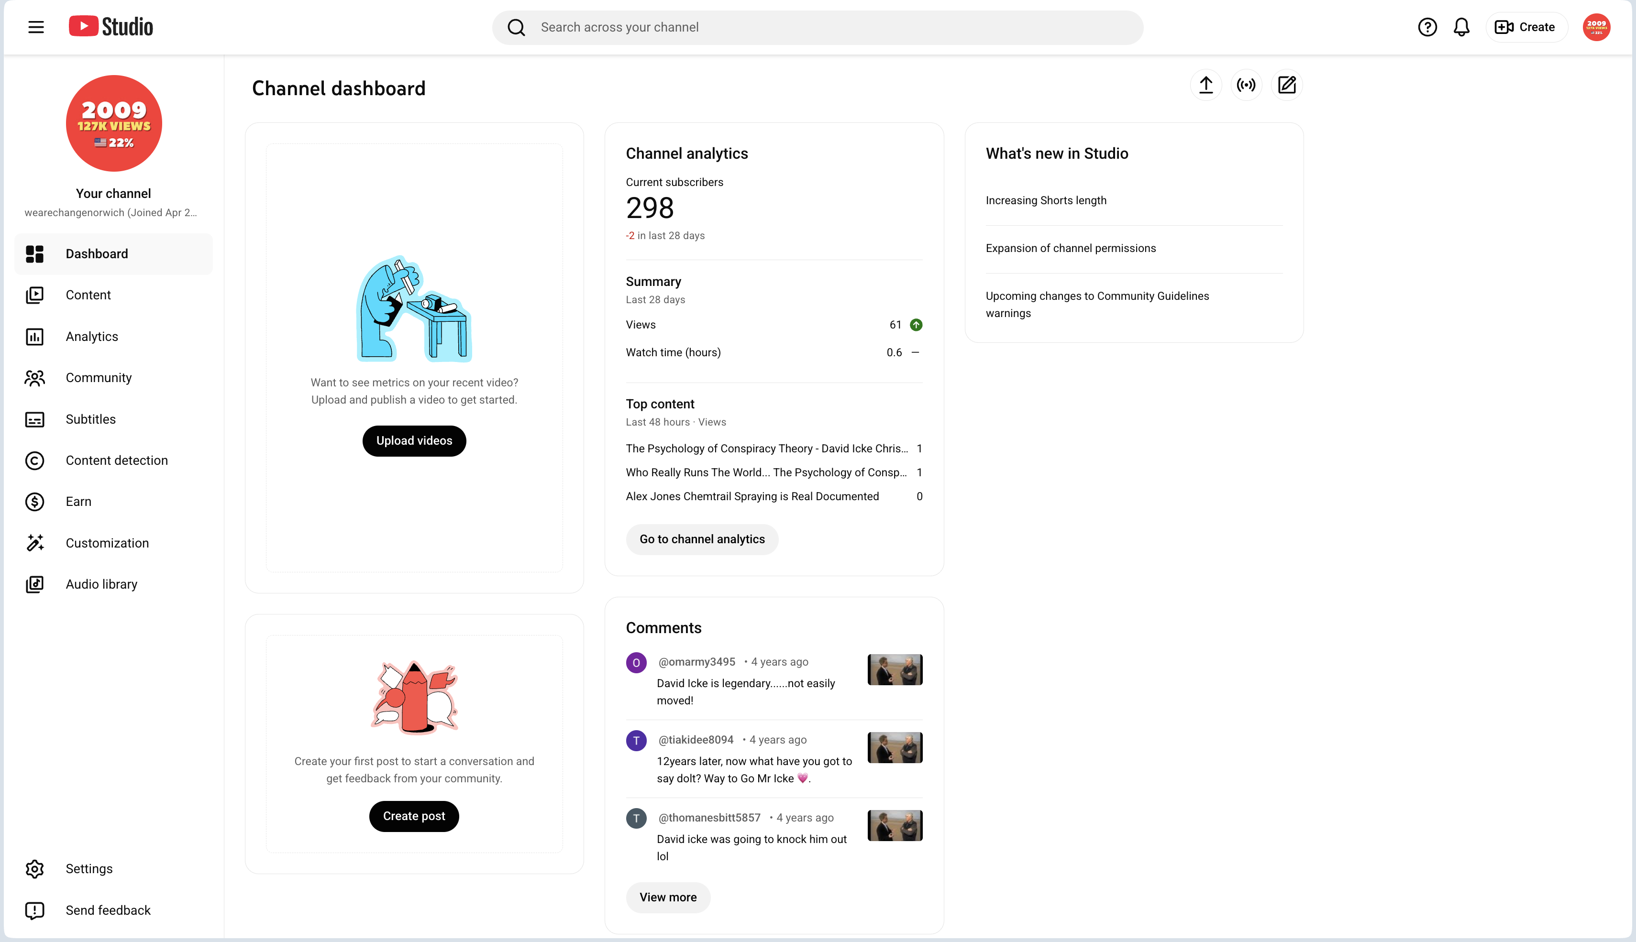
Task: Click the Content play icon
Action: (x=34, y=295)
